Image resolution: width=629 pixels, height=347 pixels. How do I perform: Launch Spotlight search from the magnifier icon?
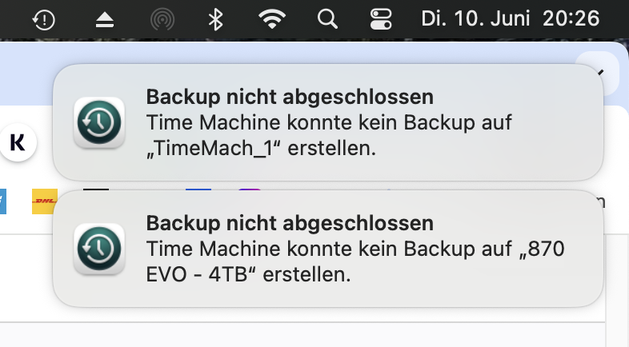[x=327, y=20]
